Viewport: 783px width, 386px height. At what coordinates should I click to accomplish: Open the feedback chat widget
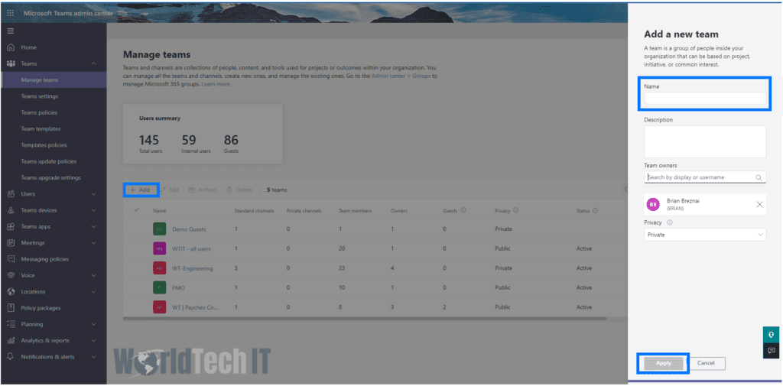tap(771, 351)
